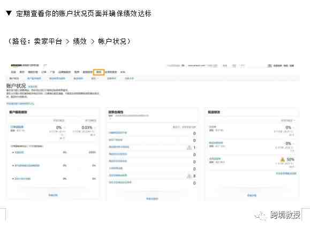Click the warning icon beside the value 1

(x=189, y=147)
